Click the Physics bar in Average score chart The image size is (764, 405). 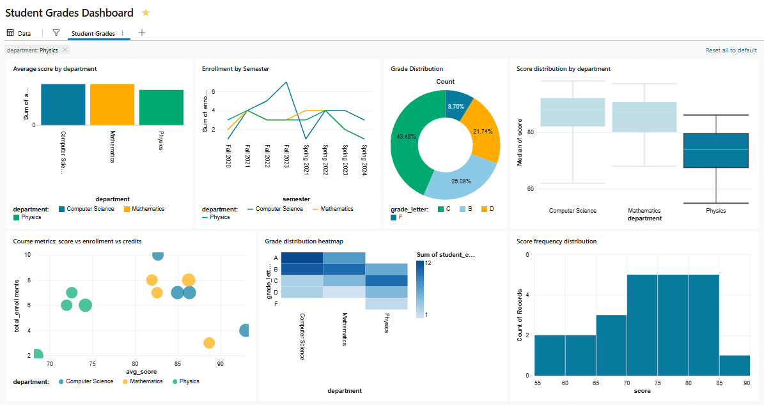[x=161, y=107]
